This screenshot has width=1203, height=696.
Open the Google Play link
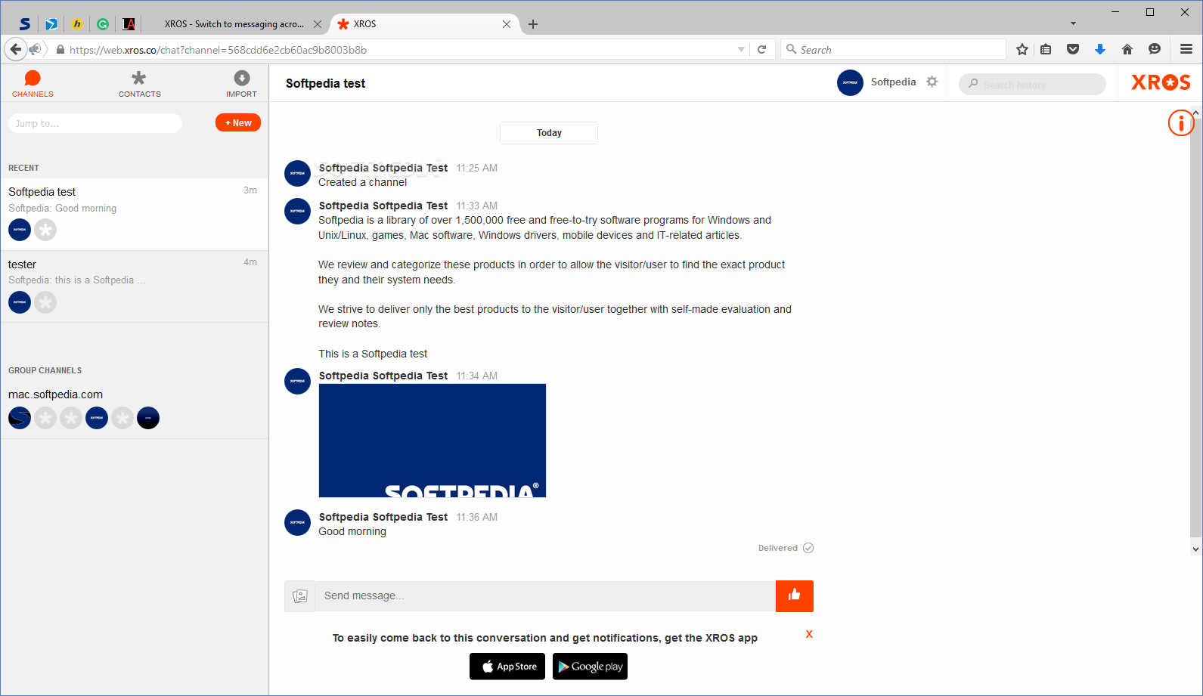coord(590,667)
